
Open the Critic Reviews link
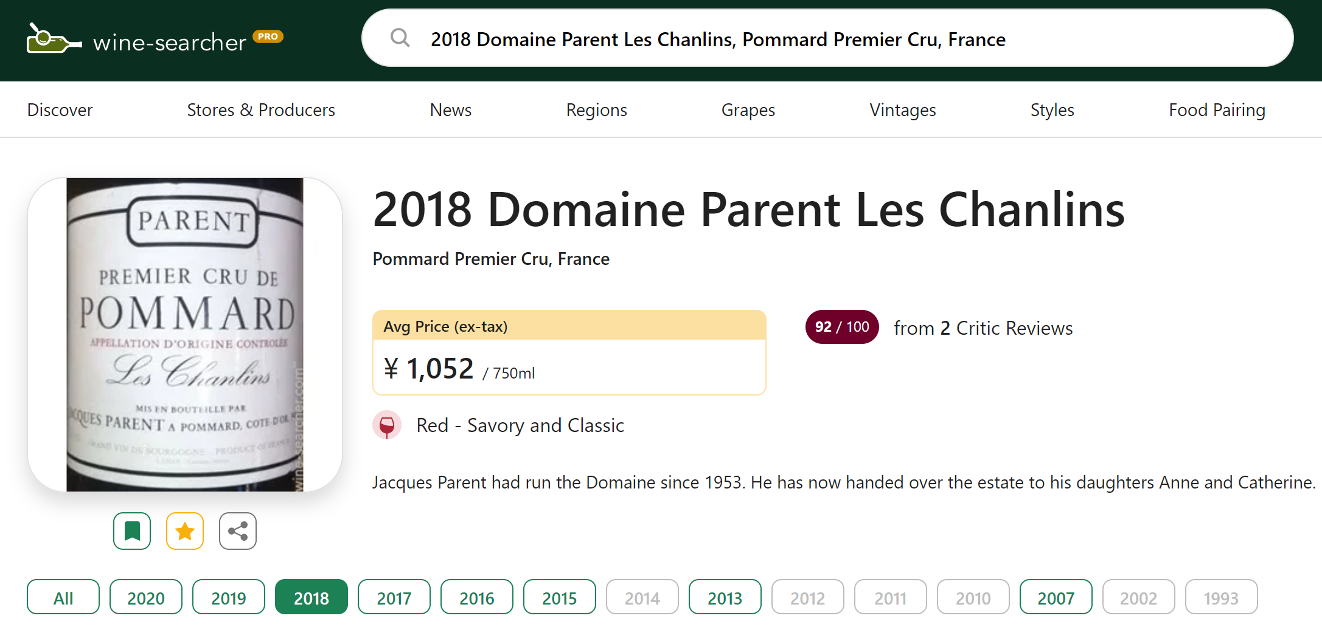click(x=983, y=328)
